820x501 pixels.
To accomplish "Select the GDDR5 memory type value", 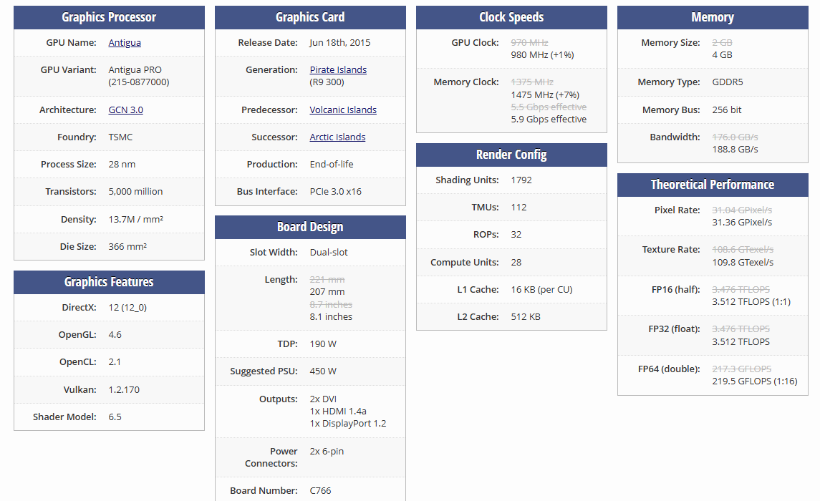I will pyautogui.click(x=728, y=82).
